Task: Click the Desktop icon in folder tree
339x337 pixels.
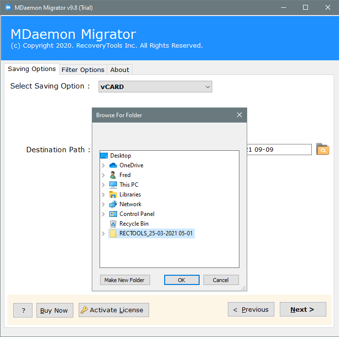Action: click(104, 156)
